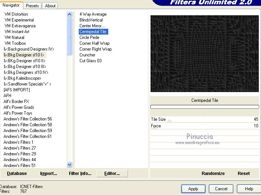Select Alf's Border FX category
This screenshot has width=261, height=195.
(x=16, y=102)
